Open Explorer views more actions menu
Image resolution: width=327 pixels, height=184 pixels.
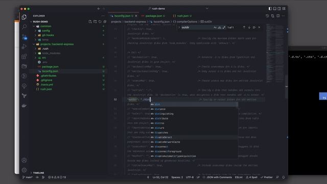click(x=103, y=16)
